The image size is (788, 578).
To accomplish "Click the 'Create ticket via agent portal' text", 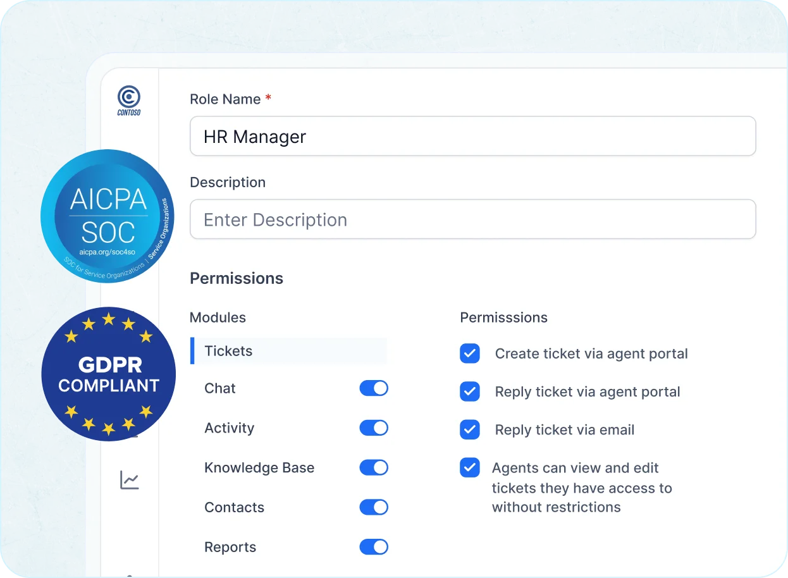I will (591, 354).
